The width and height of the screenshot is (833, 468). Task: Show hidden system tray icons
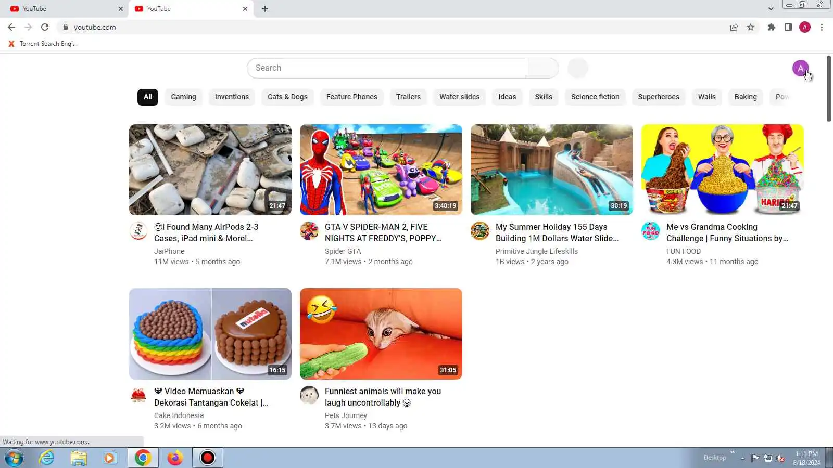click(x=743, y=458)
